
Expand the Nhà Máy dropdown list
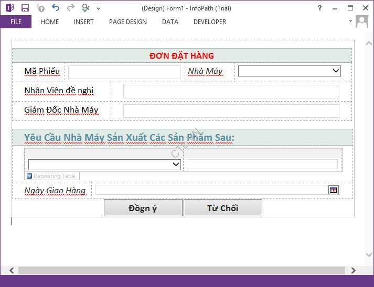pyautogui.click(x=336, y=71)
